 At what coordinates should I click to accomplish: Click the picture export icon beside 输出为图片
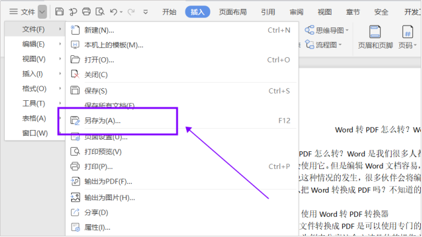point(75,197)
